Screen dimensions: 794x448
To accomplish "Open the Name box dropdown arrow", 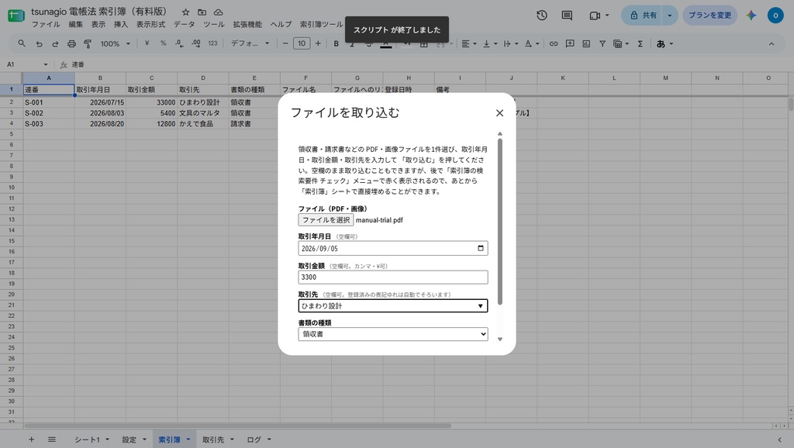I will [x=46, y=65].
